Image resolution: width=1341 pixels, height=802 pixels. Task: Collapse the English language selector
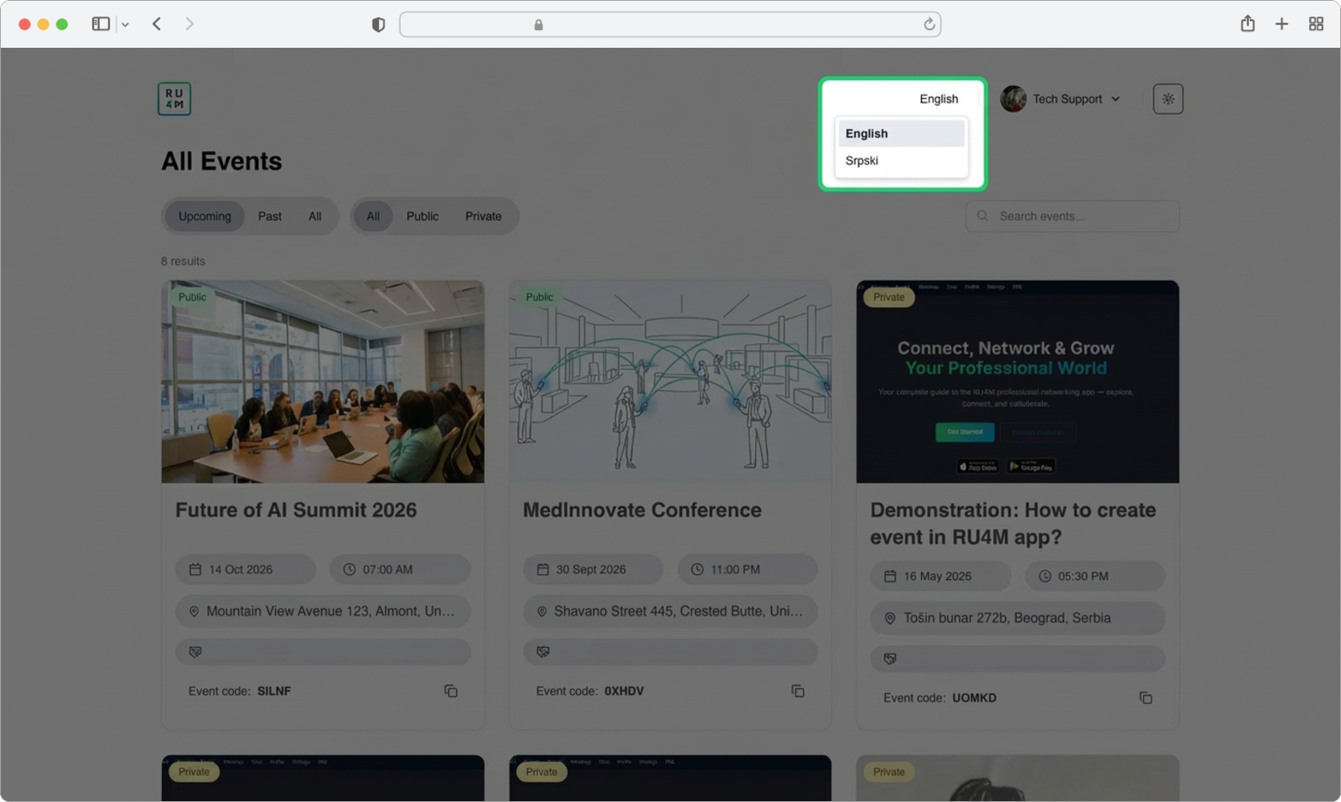pyautogui.click(x=938, y=99)
